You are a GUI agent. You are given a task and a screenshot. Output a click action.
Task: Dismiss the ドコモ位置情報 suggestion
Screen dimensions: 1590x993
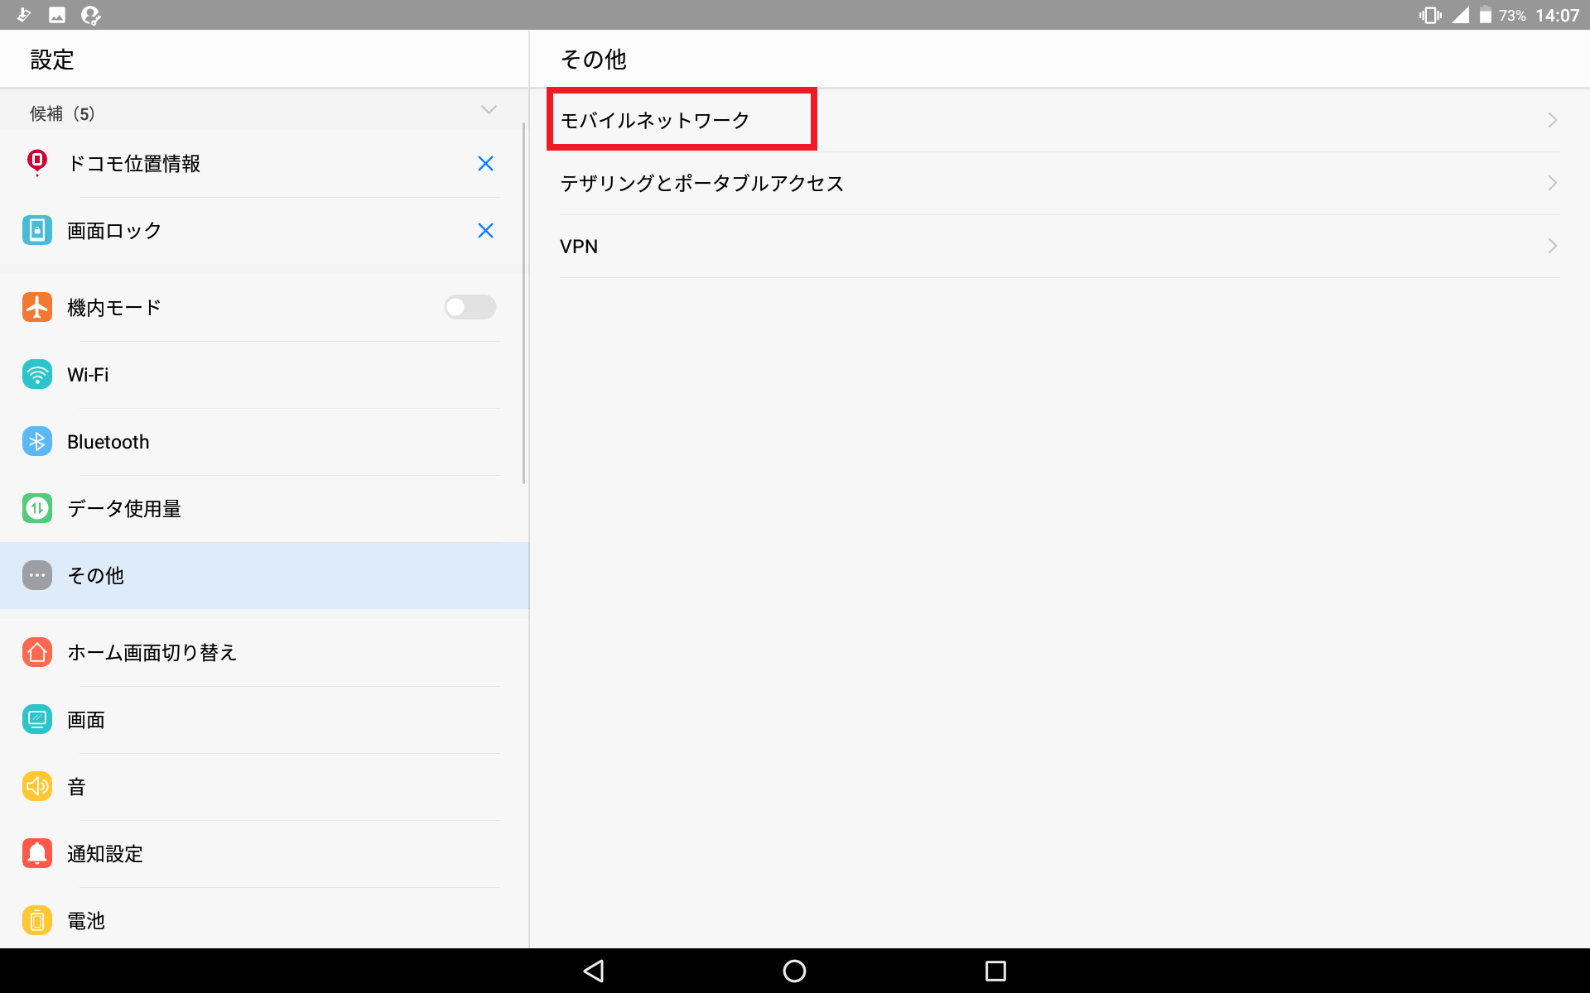pyautogui.click(x=485, y=164)
